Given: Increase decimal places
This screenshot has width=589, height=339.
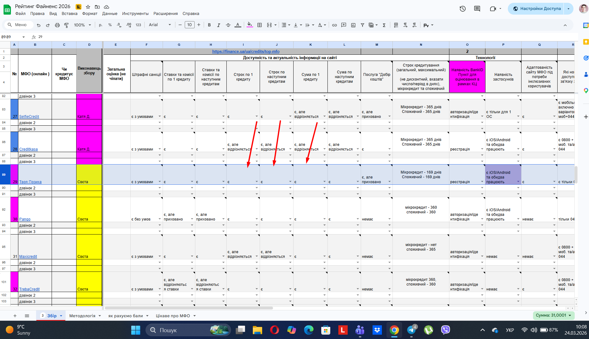Looking at the screenshot, I should point(129,25).
